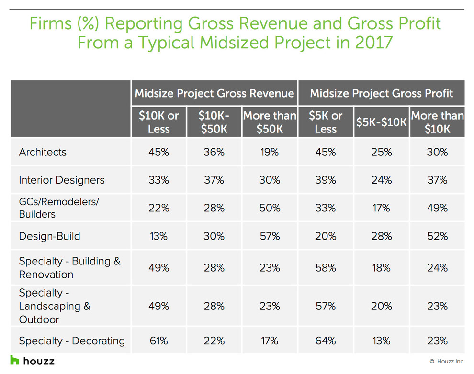
Task: Click the "$5K or Less" column header
Action: tap(326, 122)
